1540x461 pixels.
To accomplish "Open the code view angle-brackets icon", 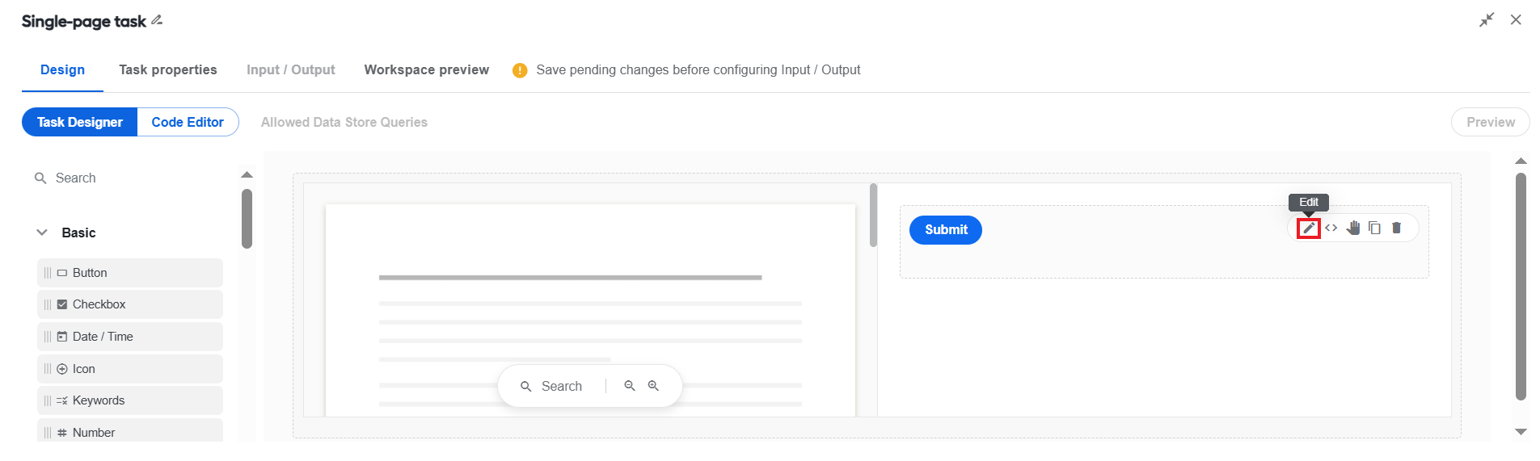I will point(1331,228).
